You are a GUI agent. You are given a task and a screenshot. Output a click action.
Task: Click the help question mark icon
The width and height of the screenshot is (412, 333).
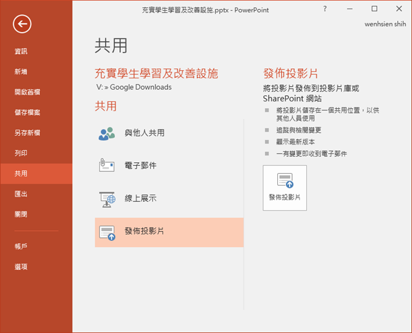pos(325,9)
